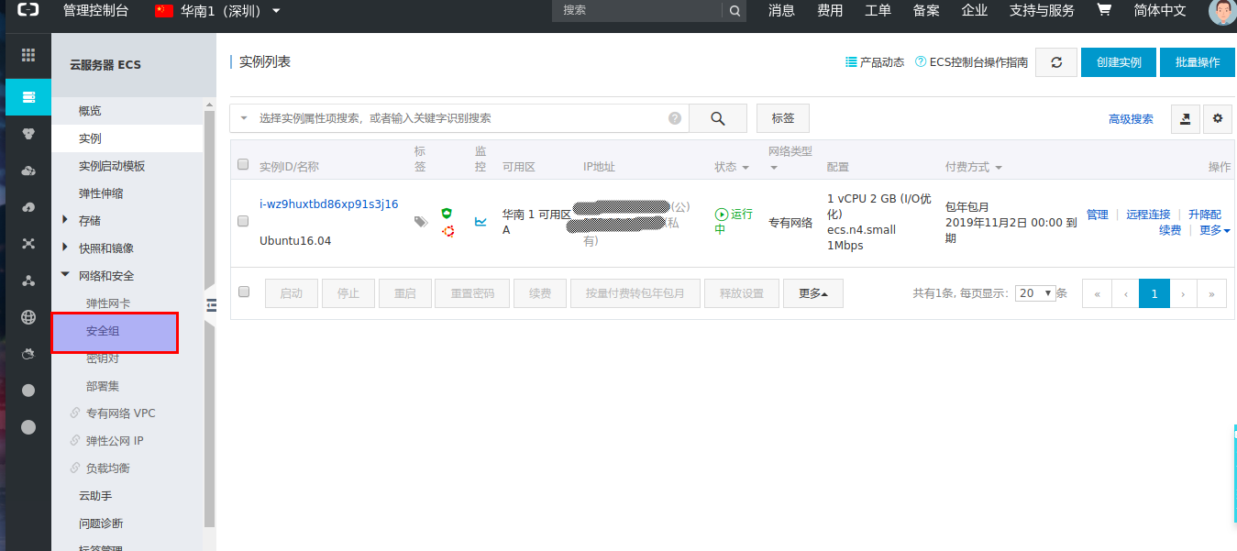
Task: Open the 网络类型 filter dropdown
Action: pyautogui.click(x=773, y=168)
